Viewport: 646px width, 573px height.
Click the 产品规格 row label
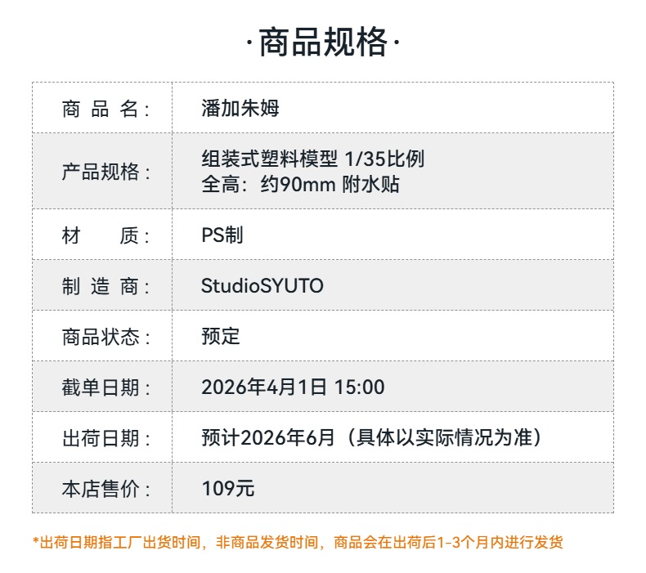click(105, 172)
